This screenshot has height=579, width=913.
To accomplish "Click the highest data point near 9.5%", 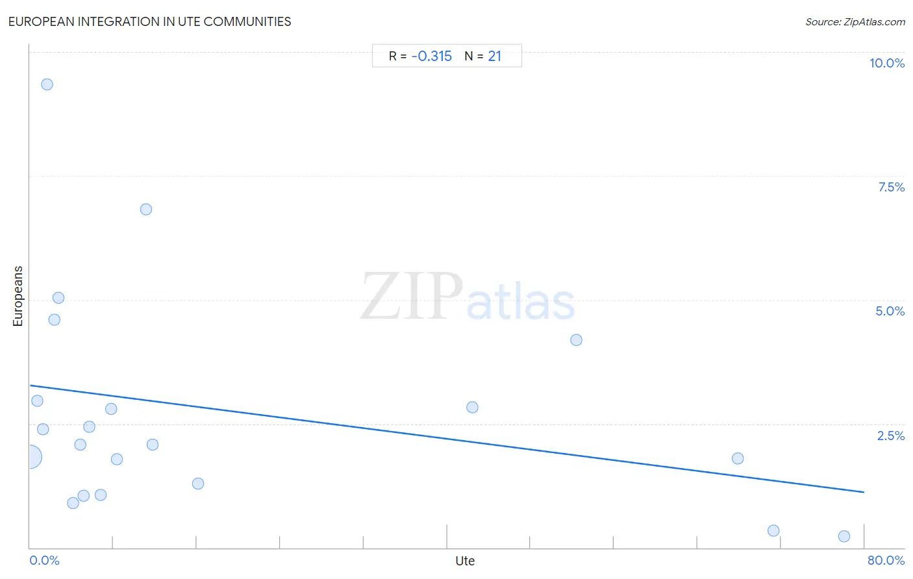I will (x=47, y=84).
